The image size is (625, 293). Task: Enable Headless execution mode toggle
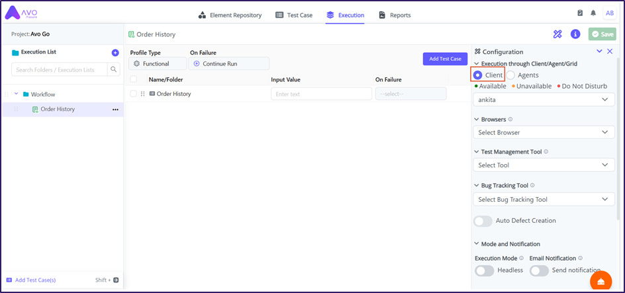click(x=485, y=271)
